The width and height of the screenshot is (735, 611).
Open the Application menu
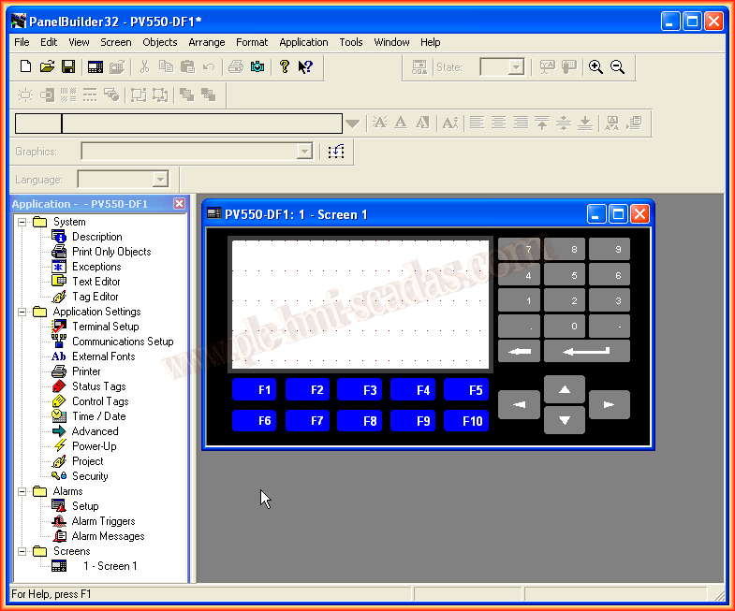(x=303, y=42)
